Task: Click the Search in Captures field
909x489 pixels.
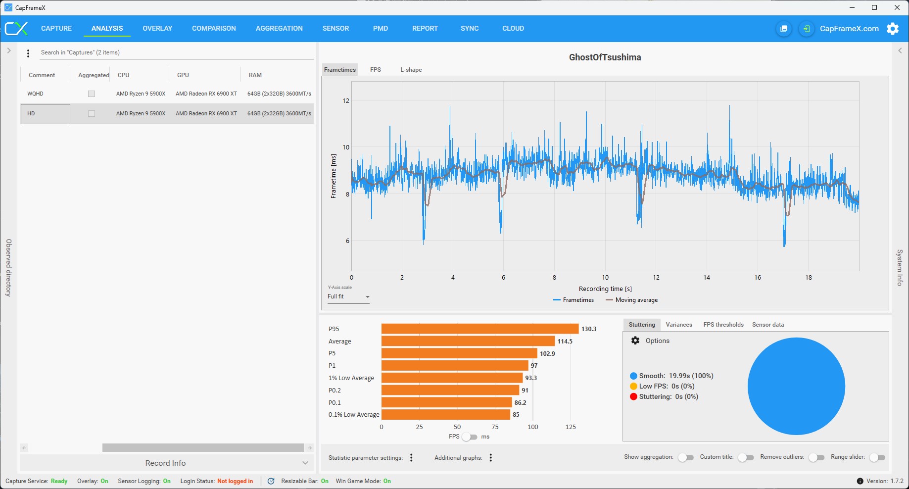Action: point(177,52)
